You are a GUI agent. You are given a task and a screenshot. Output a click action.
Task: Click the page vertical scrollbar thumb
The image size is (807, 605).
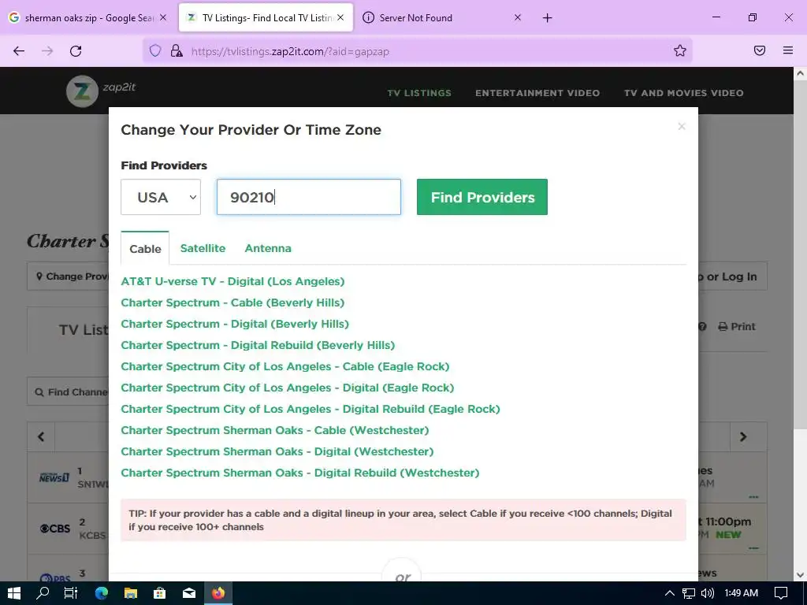801,254
